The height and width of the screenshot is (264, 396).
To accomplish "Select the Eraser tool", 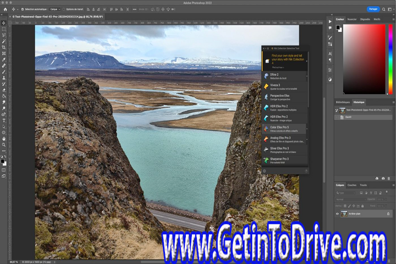I will click(4, 90).
